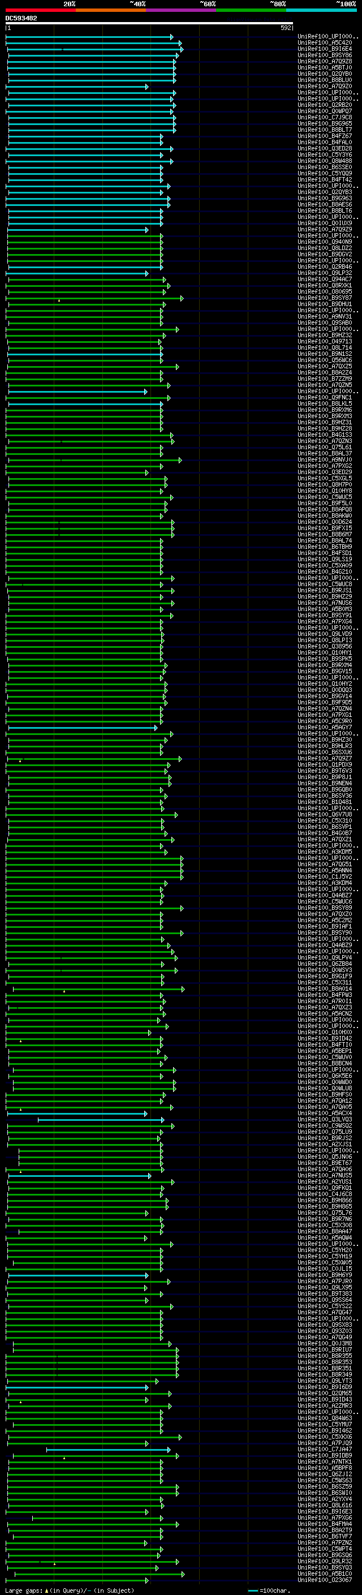Select the UniRef100_Q8RXK1 label

[x=325, y=286]
